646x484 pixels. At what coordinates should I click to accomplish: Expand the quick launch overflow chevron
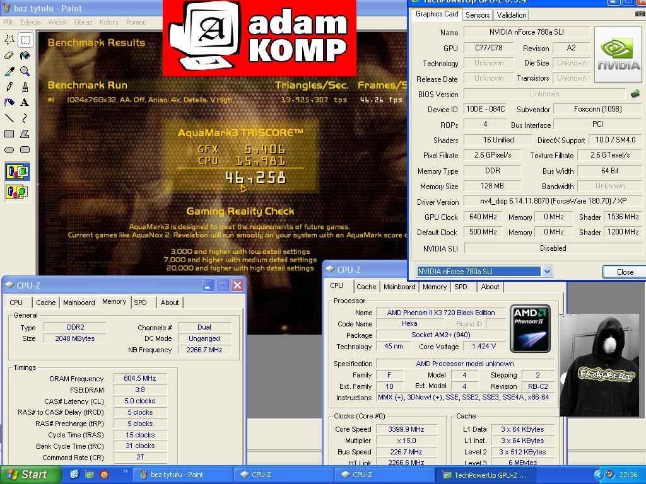(x=125, y=471)
